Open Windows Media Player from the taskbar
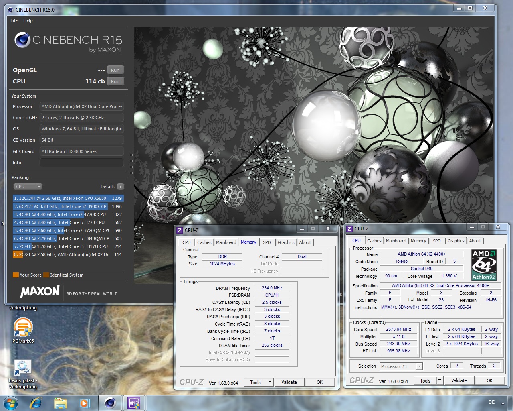 84,403
